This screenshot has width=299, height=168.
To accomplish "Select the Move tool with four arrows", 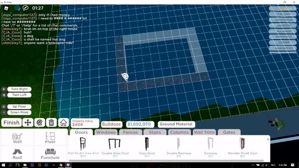I will coord(28,122).
